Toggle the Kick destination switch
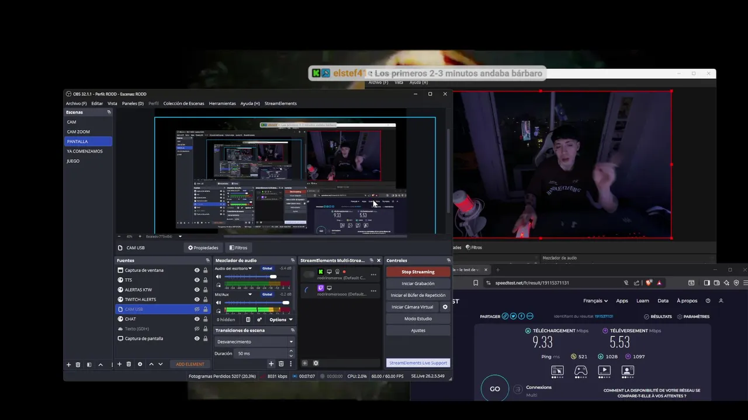Image resolution: width=748 pixels, height=420 pixels. [309, 274]
